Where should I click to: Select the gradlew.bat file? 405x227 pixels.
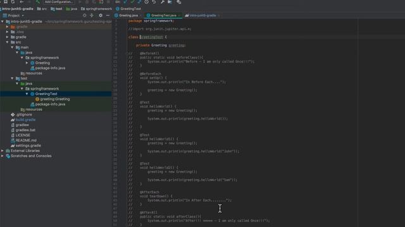25,130
